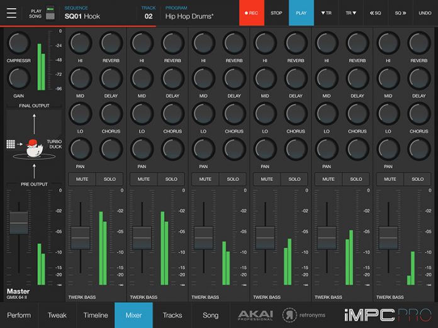Switch to the Timeline tab

pos(96,315)
